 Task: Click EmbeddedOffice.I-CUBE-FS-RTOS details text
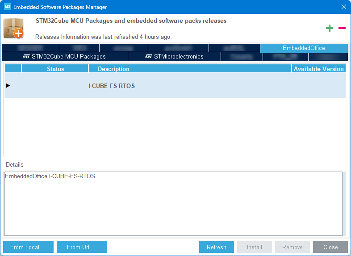point(50,176)
